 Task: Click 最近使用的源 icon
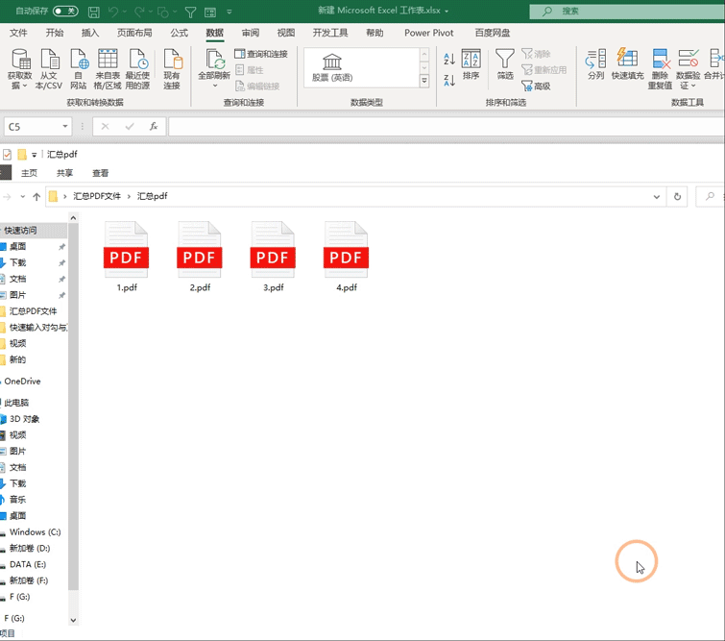pyautogui.click(x=137, y=69)
